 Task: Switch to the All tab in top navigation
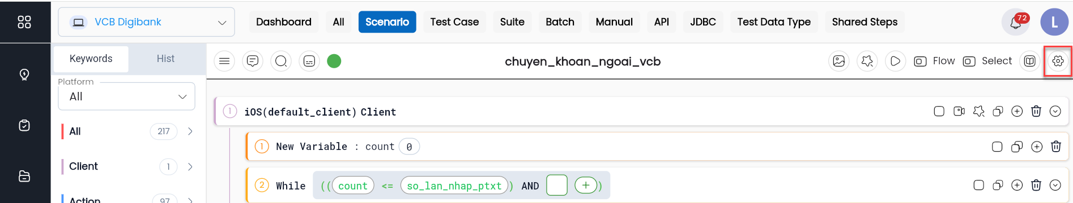tap(339, 22)
